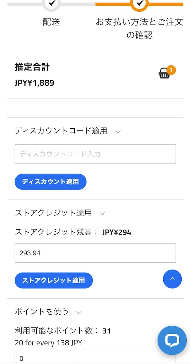Viewport: 191px width, 364px height.
Task: Tap the blue scroll-to-top arrow button
Action: pos(173,279)
